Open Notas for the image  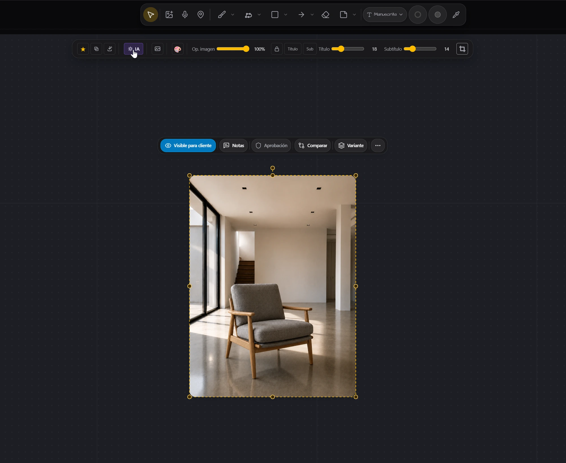pos(234,146)
